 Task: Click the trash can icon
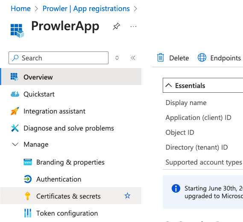[161, 57]
